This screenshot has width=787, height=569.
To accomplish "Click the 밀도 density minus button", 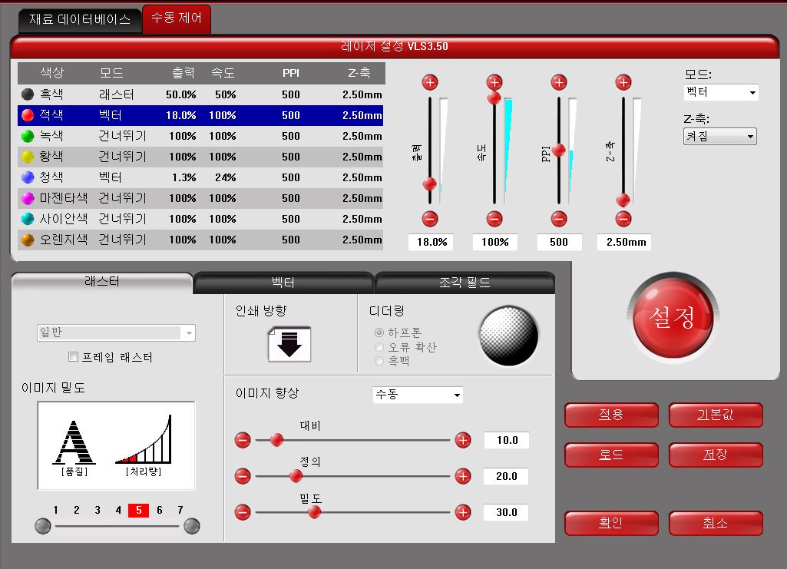I will click(x=243, y=512).
